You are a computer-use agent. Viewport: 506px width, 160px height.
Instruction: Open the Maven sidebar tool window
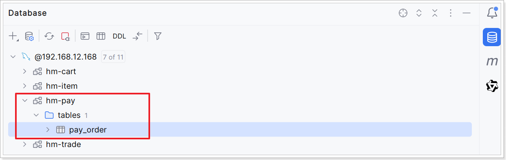(x=492, y=61)
